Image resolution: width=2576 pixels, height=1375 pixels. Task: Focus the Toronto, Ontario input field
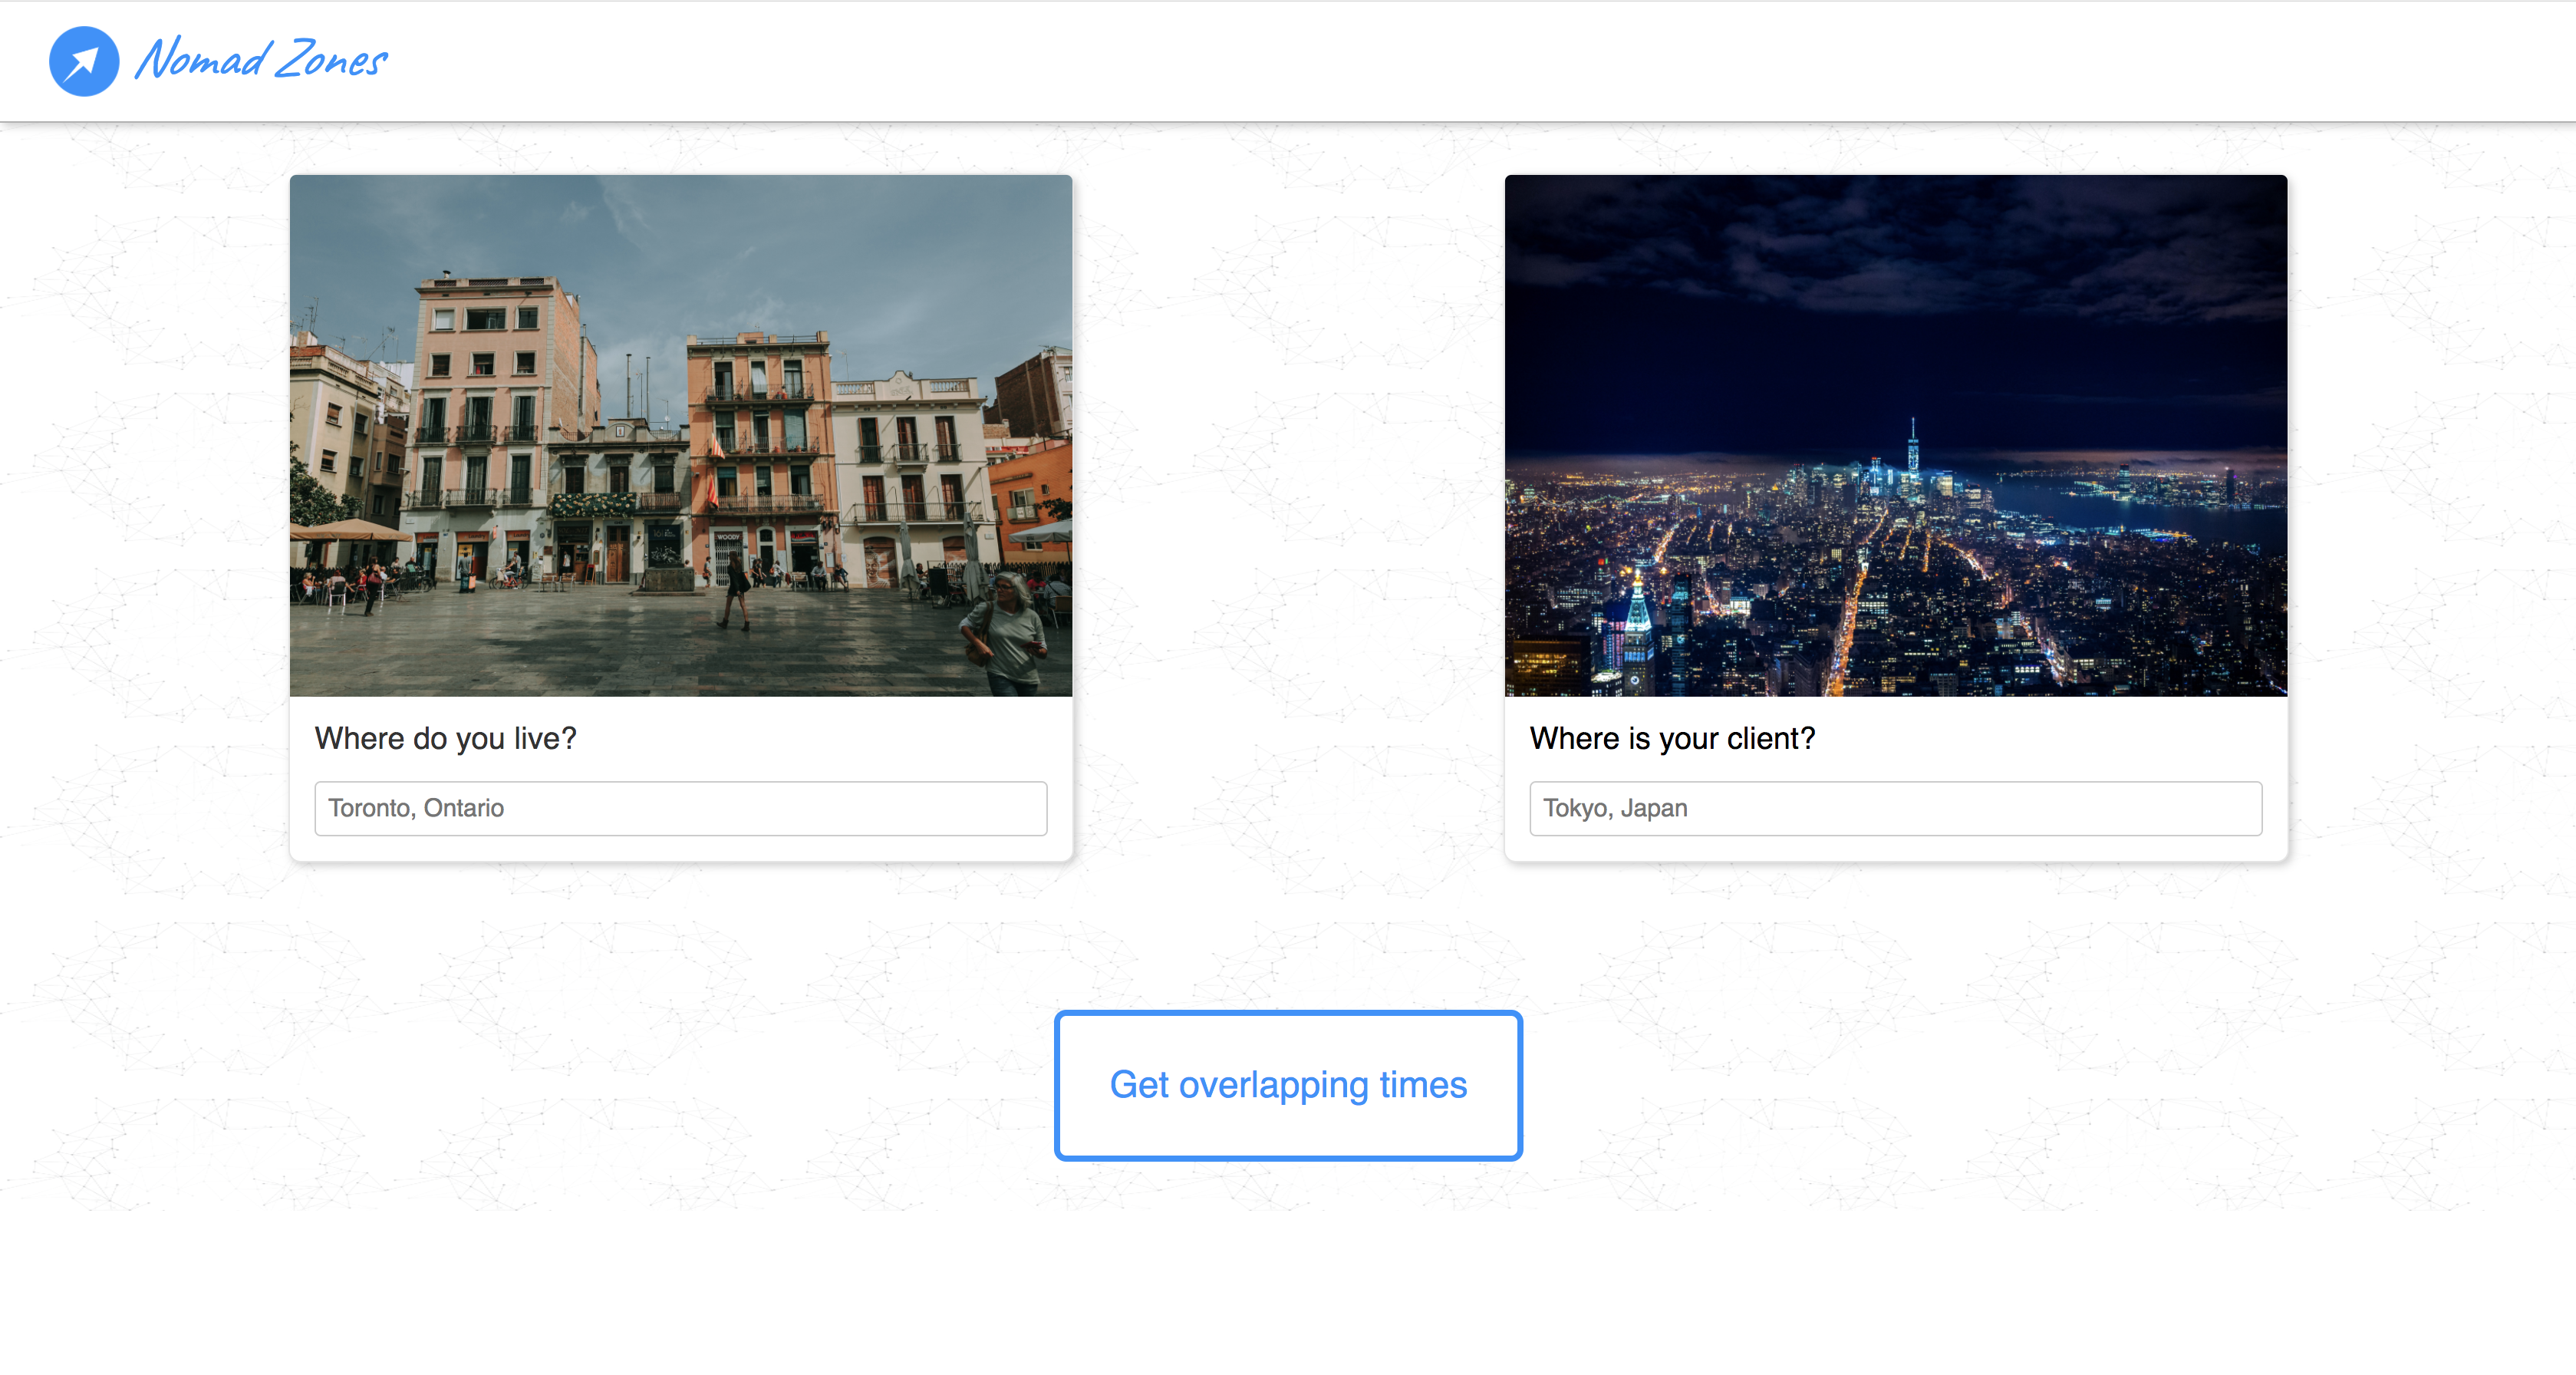tap(680, 808)
